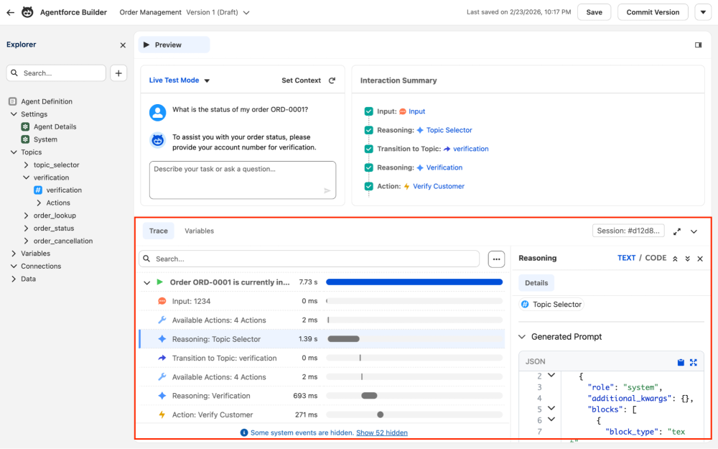Toggle the Transition to Topic checkbox
The width and height of the screenshot is (718, 449).
tap(369, 149)
